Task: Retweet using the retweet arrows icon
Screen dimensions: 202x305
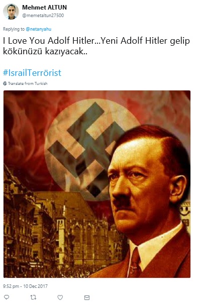Action: pyautogui.click(x=33, y=297)
